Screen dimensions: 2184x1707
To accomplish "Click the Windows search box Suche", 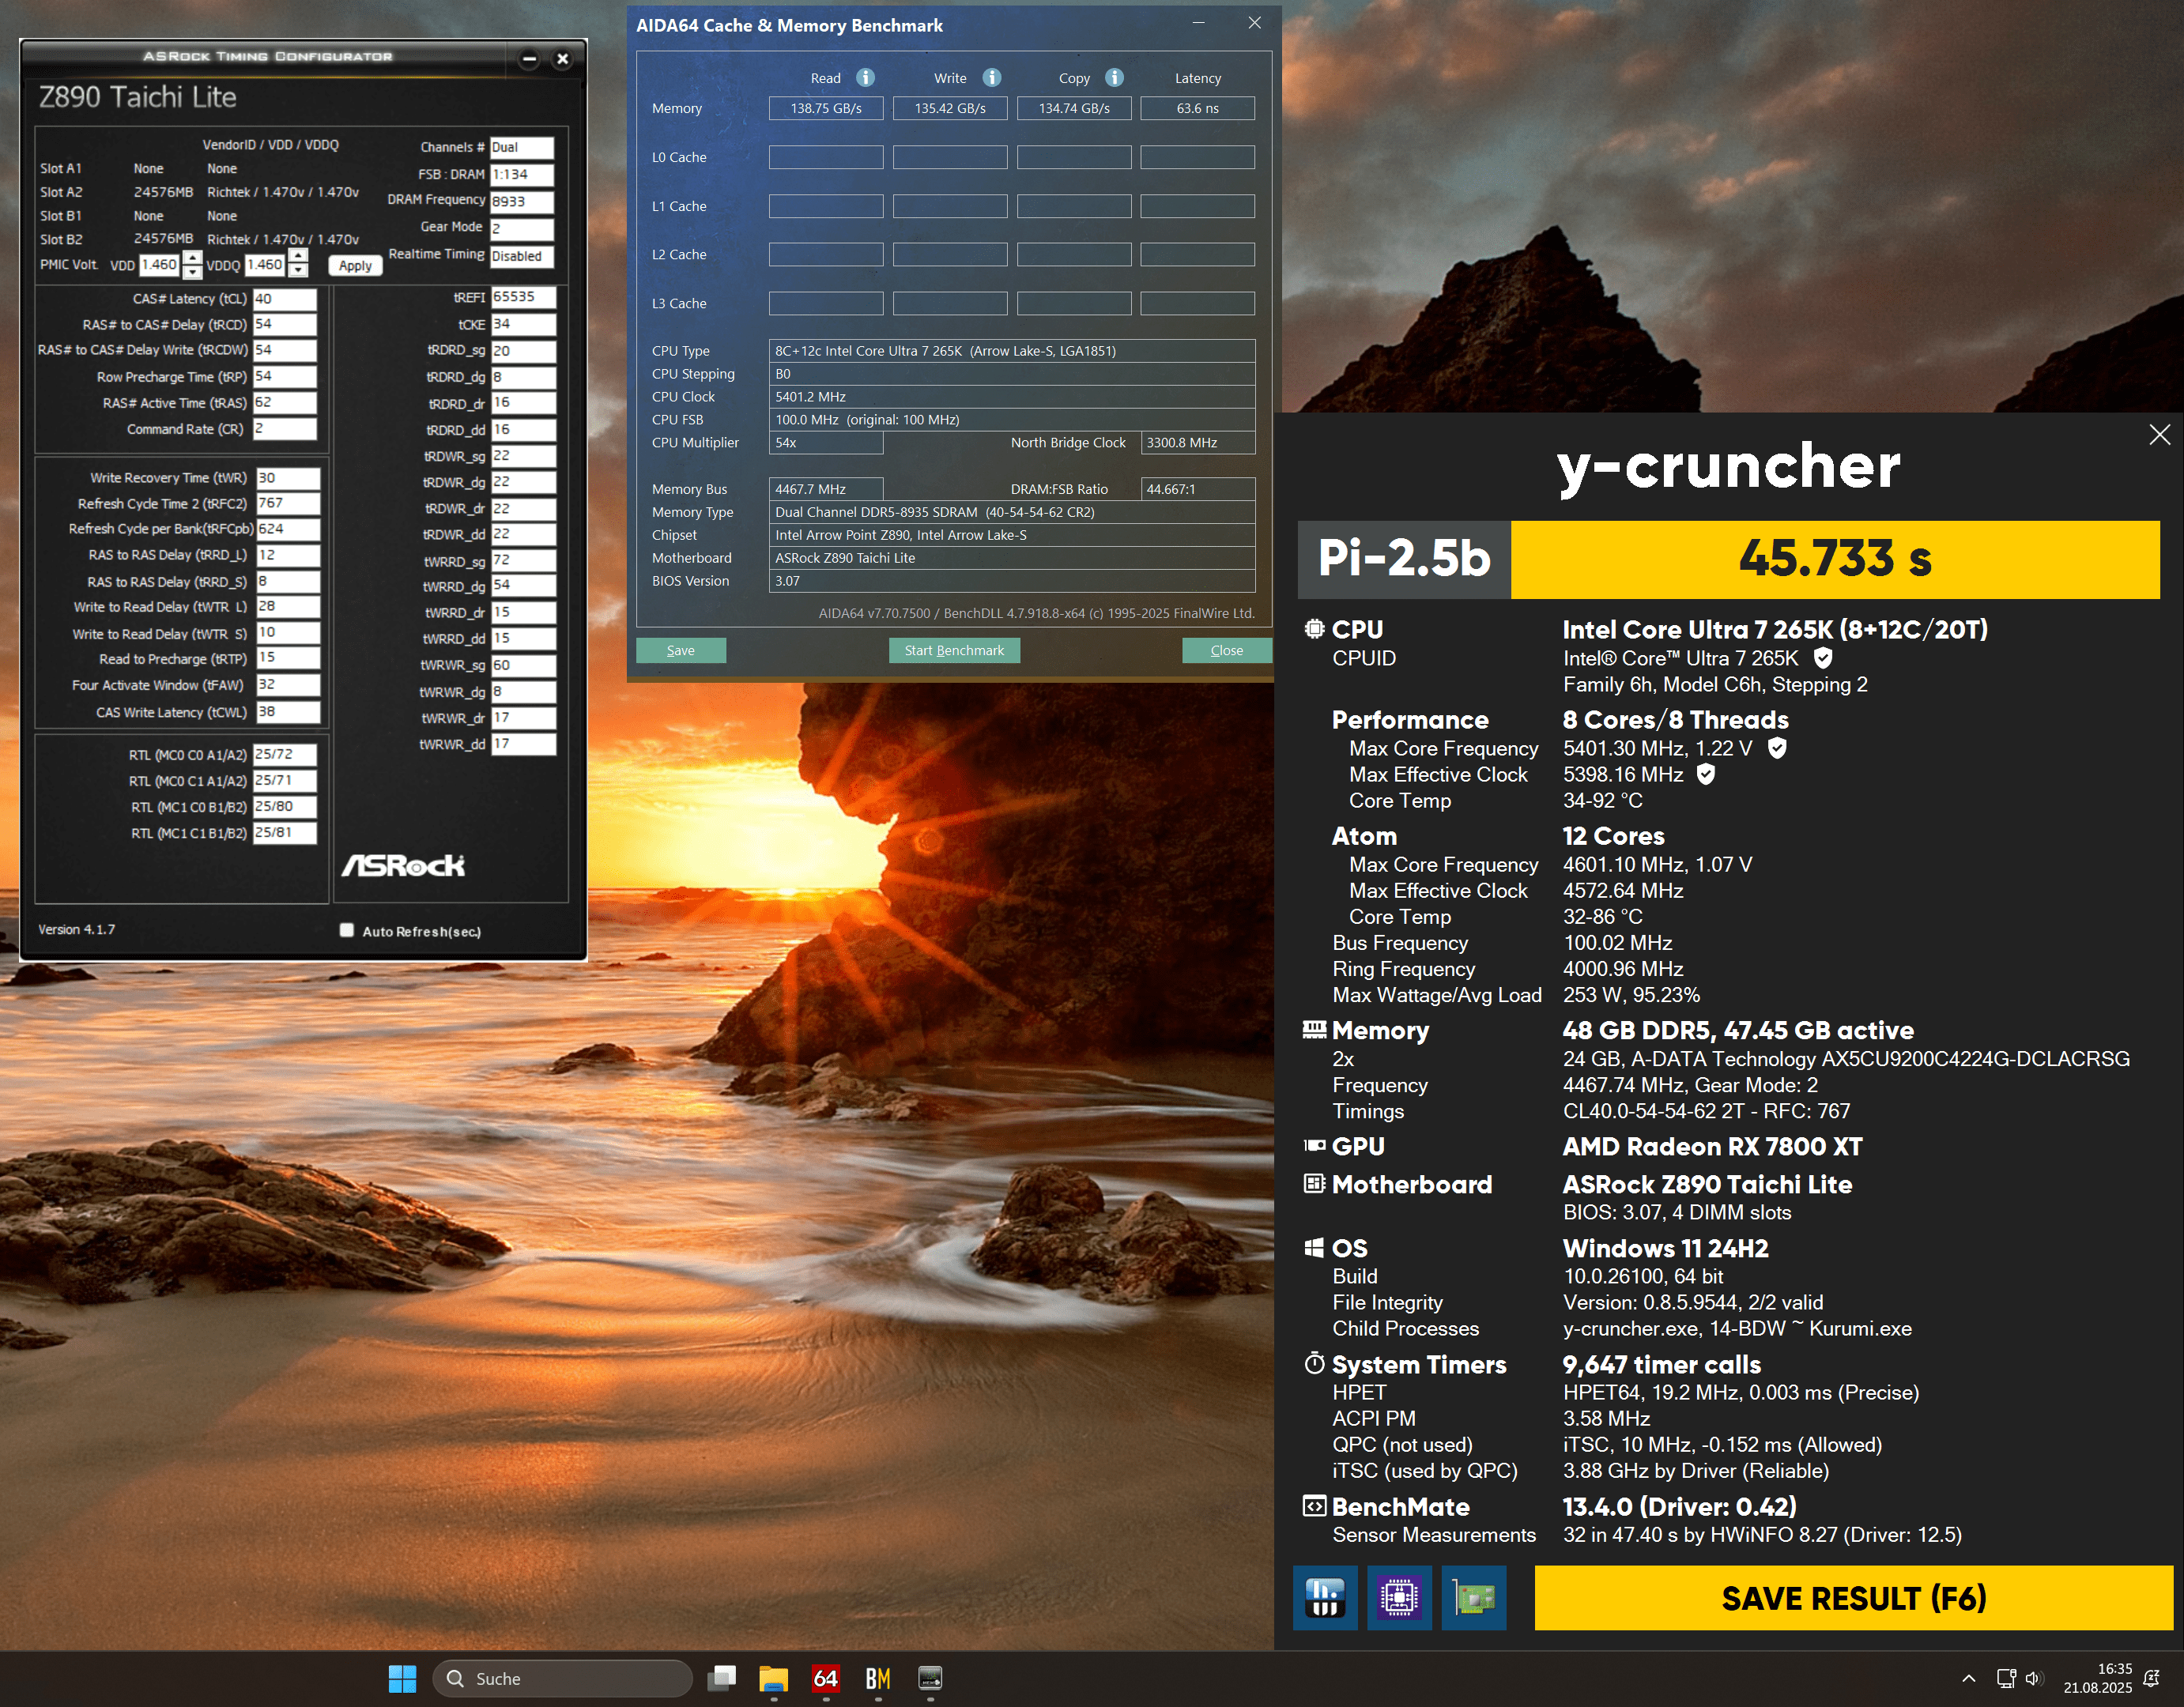I will 562,1678.
